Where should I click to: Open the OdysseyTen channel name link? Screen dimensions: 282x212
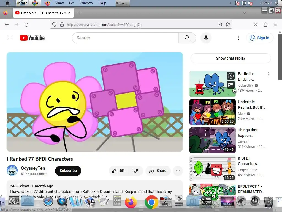[x=33, y=168]
